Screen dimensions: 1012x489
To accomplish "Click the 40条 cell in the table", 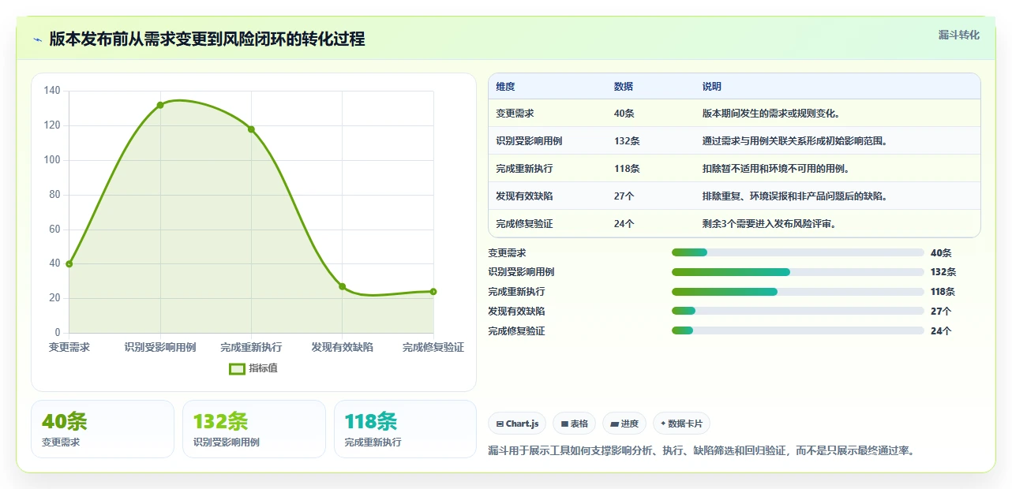I will click(x=624, y=114).
